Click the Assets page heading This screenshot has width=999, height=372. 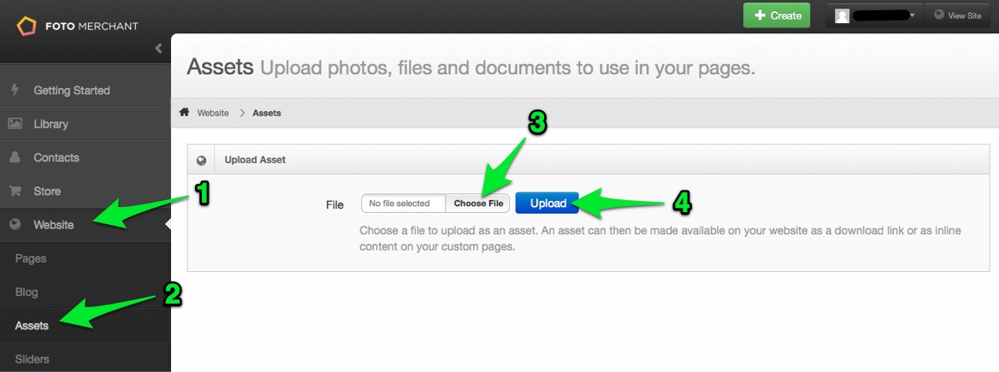221,67
